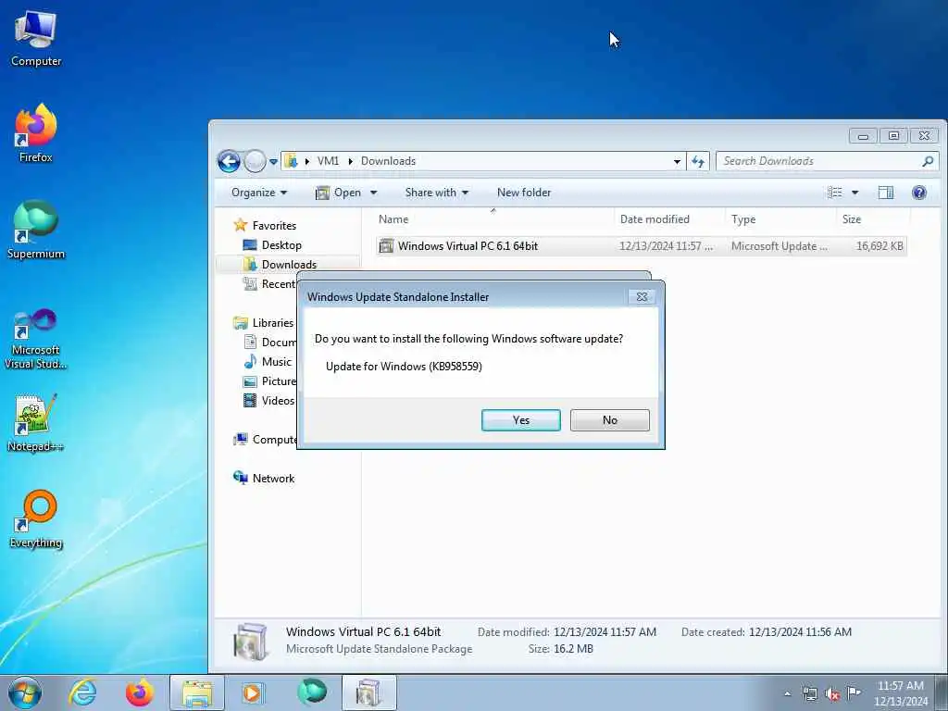This screenshot has height=711, width=948.
Task: Sort by the Size column
Action: 873,218
